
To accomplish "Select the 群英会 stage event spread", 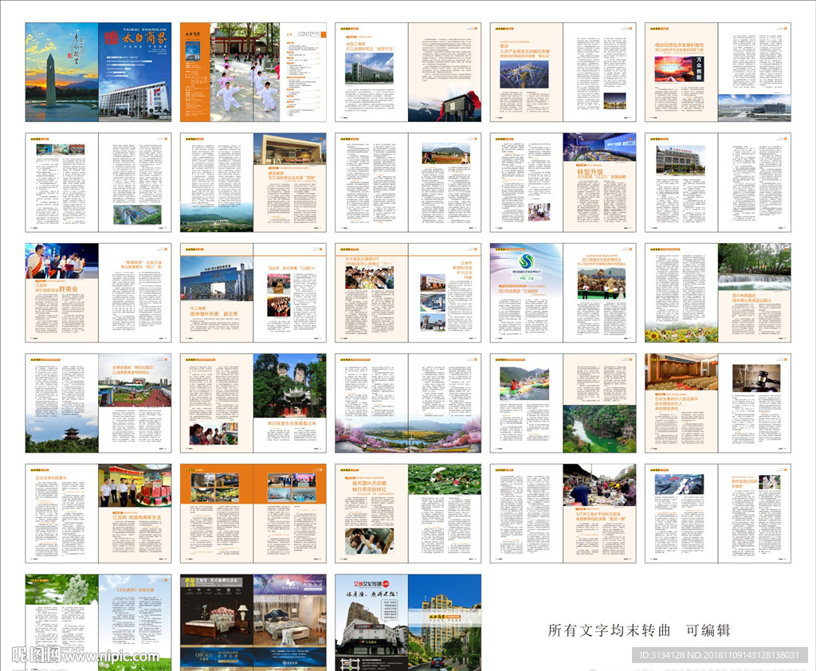I will tap(98, 292).
